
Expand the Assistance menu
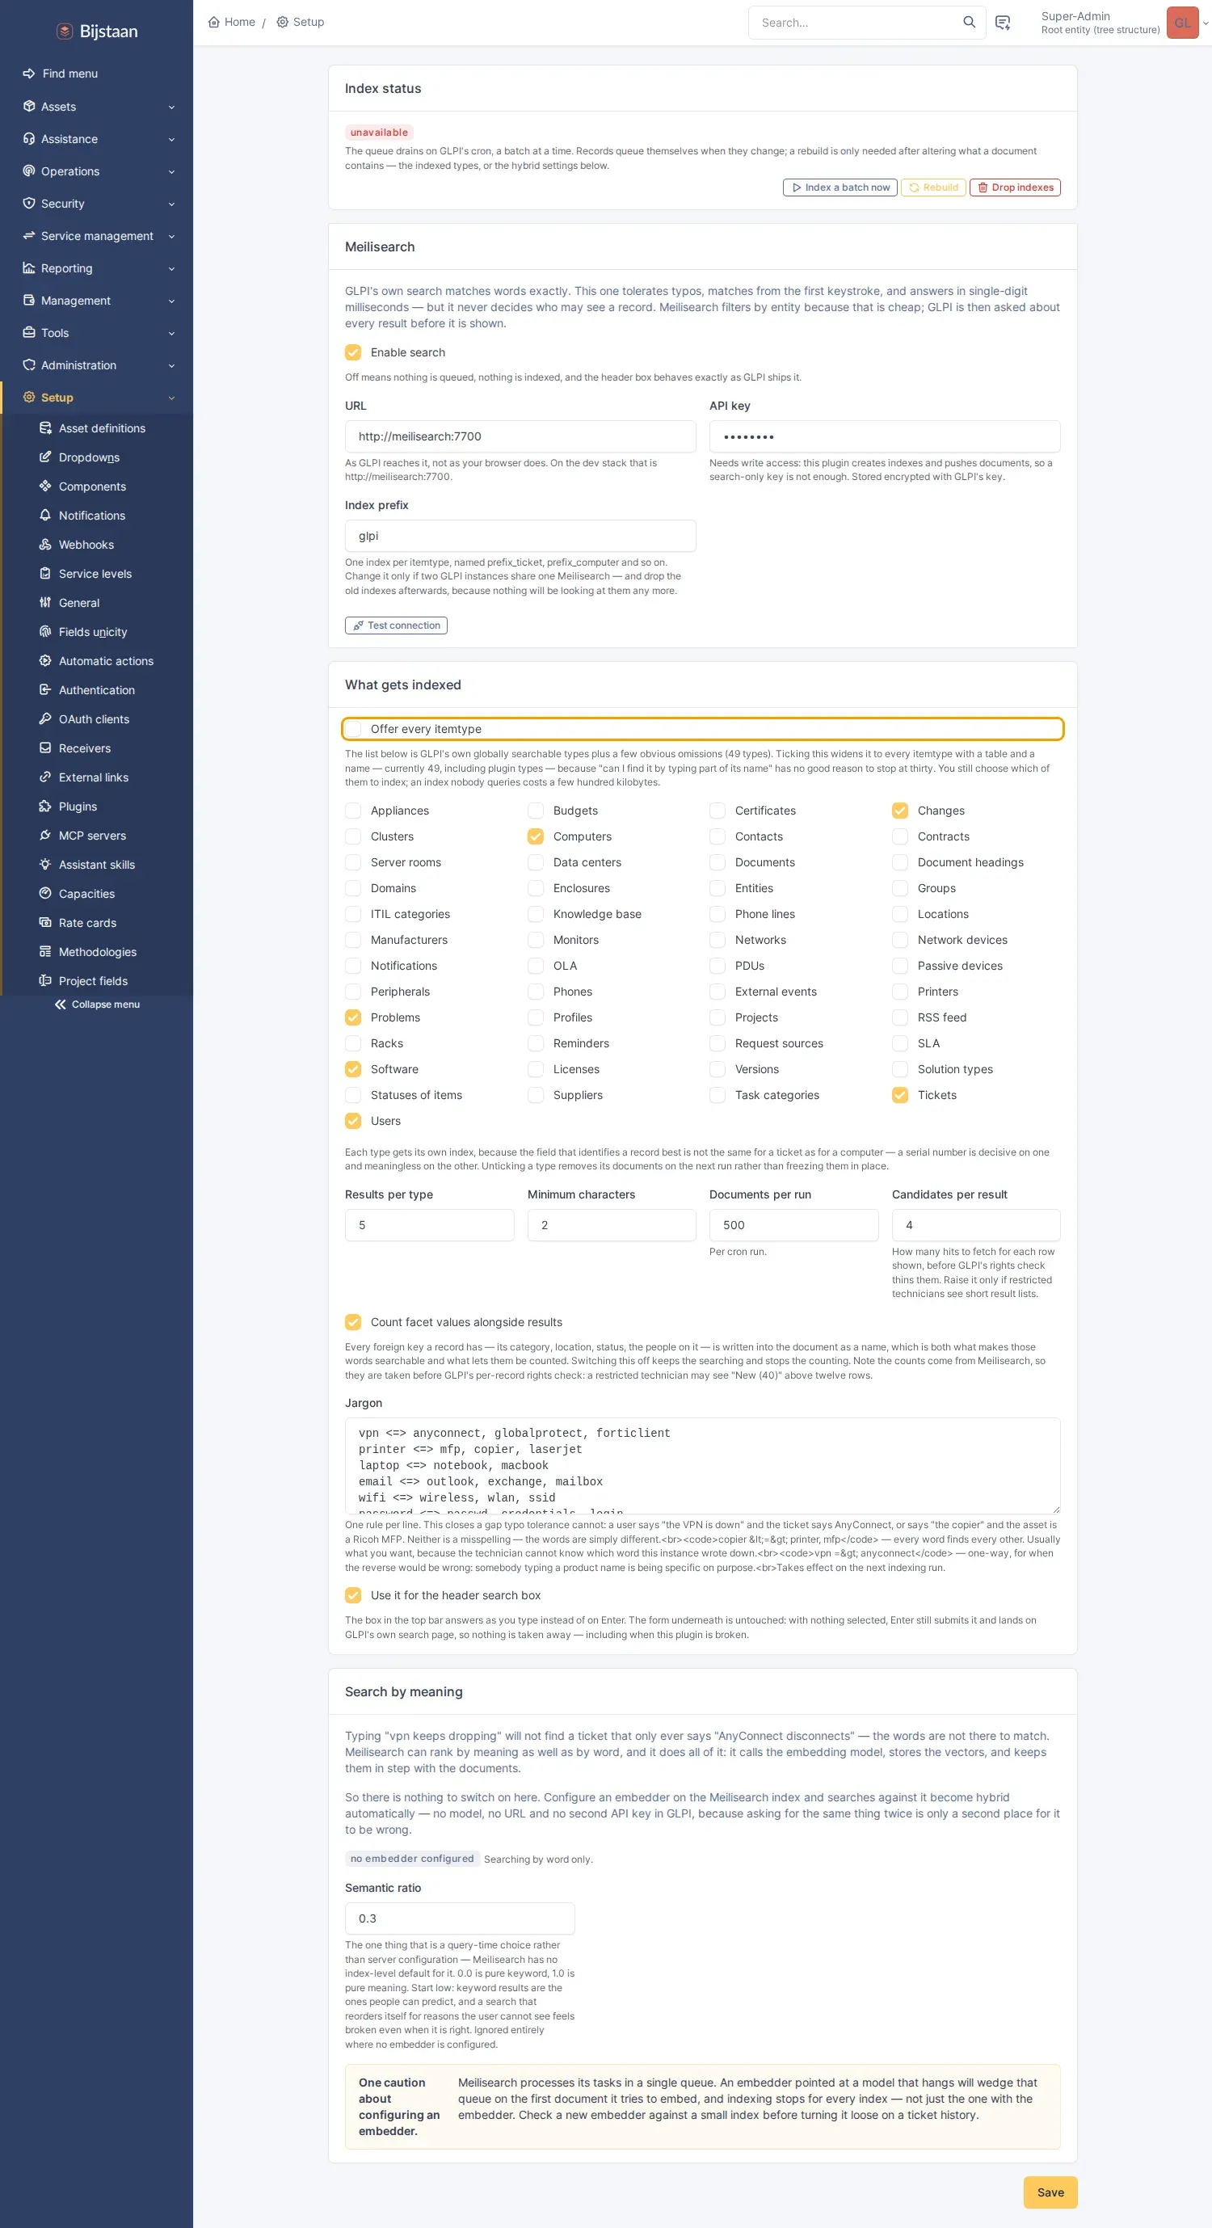97,139
